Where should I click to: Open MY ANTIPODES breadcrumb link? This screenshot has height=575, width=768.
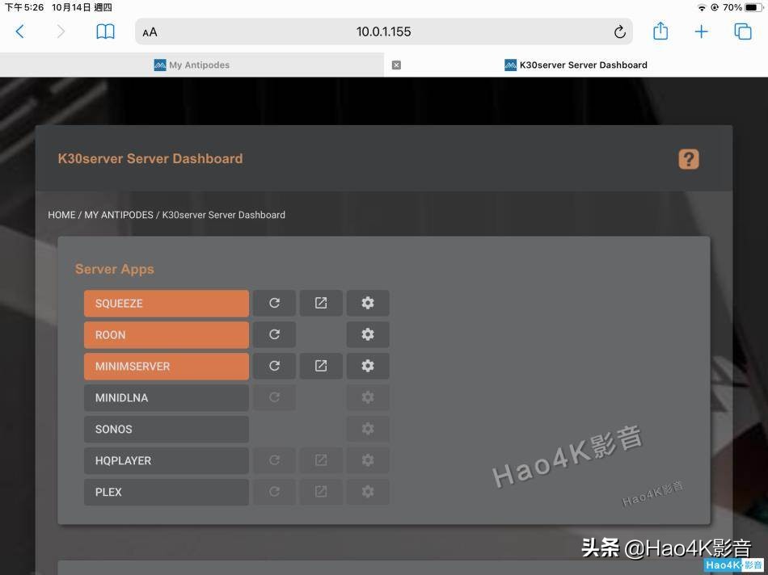tap(120, 214)
